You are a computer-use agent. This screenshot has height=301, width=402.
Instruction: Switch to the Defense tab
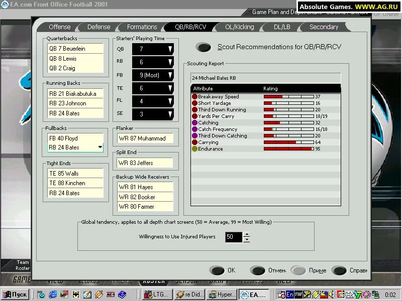(x=98, y=27)
